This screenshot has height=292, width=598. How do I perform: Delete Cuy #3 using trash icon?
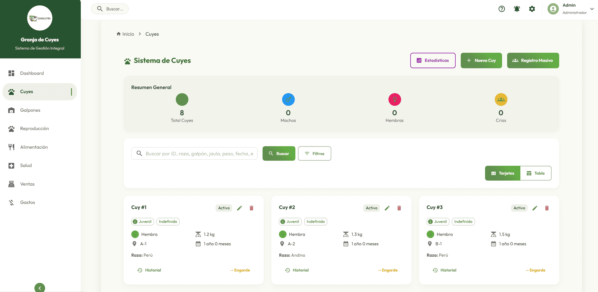tap(547, 208)
